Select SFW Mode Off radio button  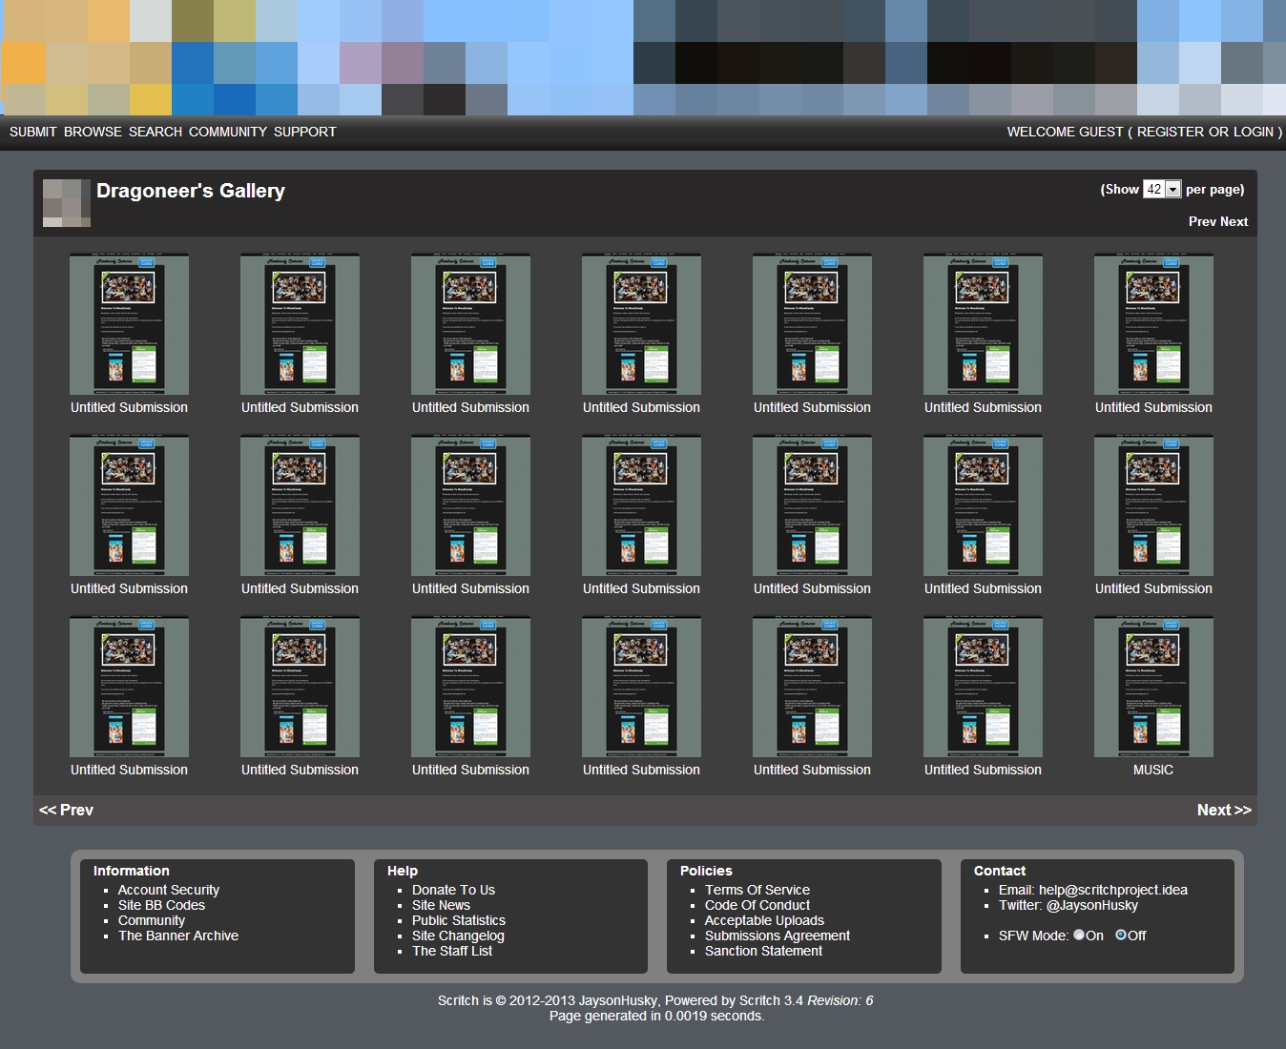[x=1121, y=936]
